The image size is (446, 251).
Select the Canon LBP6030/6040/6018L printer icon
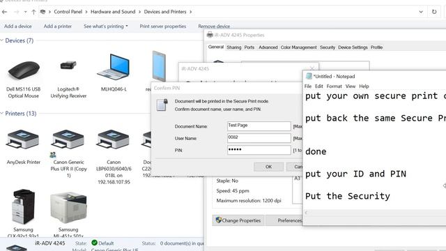tap(114, 139)
